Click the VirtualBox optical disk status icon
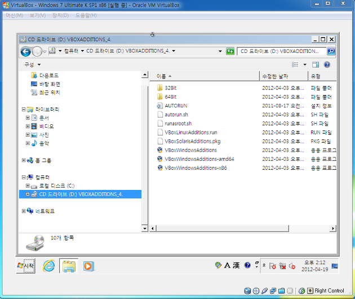Screen dimensions: 355x299 256,291
